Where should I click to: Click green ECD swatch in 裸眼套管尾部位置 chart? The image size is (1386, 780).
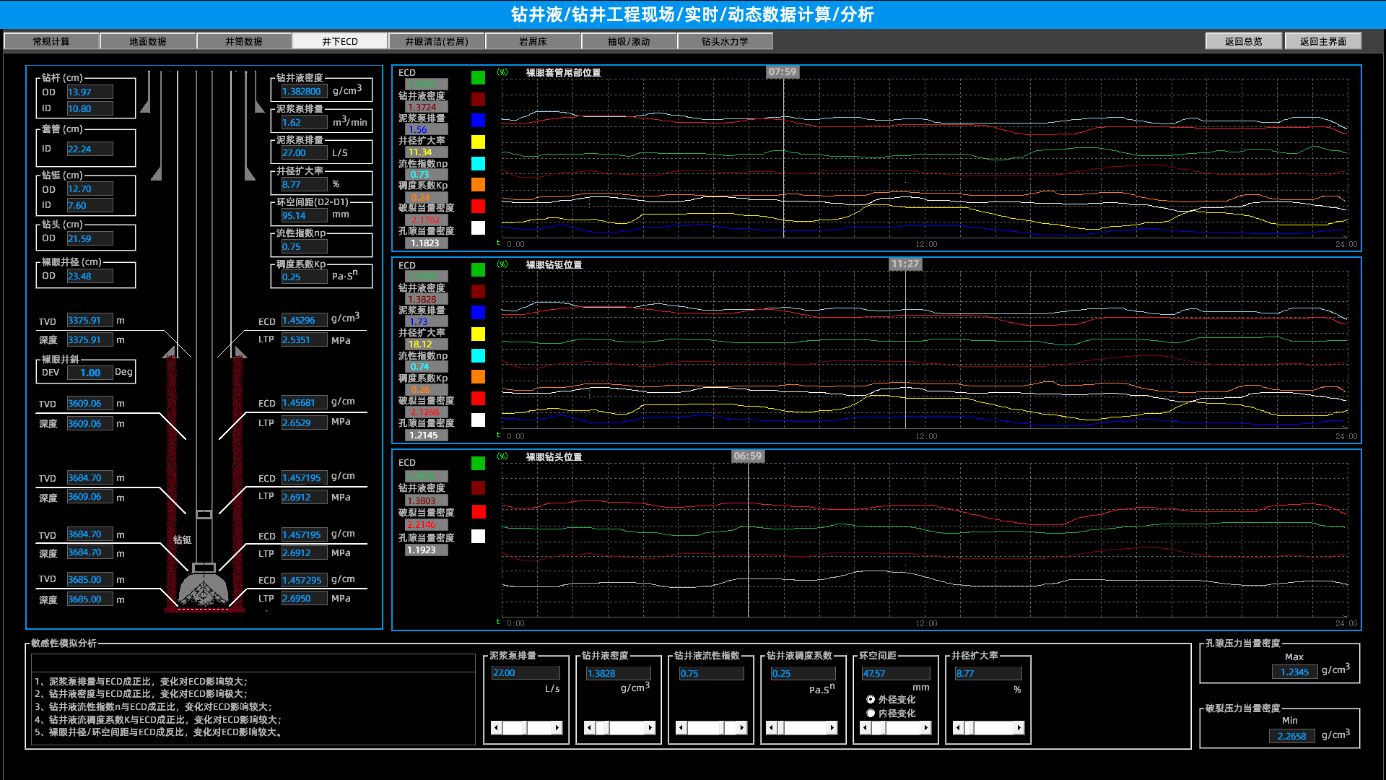pos(478,77)
